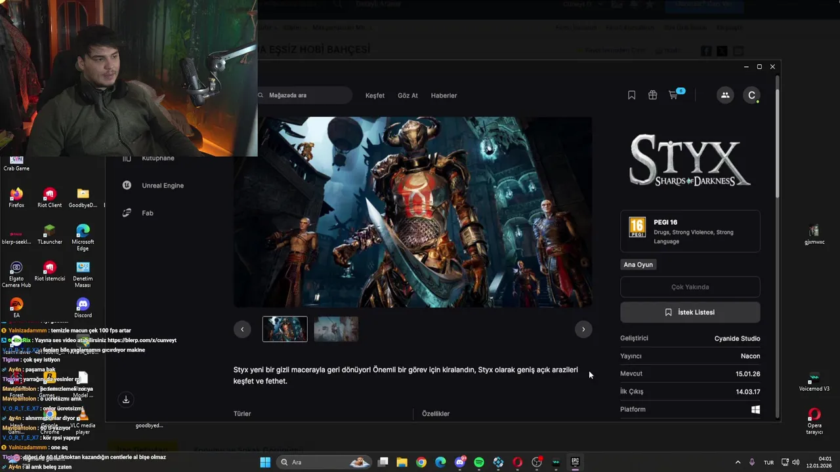Open the Opera tarayıcı desktop shortcut
This screenshot has height=472, width=840.
(x=814, y=421)
